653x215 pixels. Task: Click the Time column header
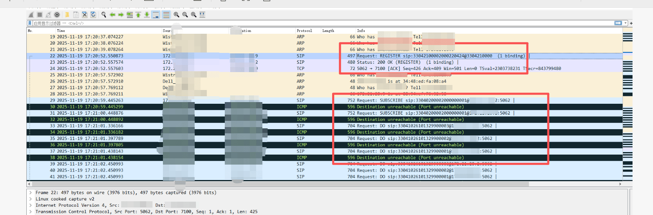(61, 31)
